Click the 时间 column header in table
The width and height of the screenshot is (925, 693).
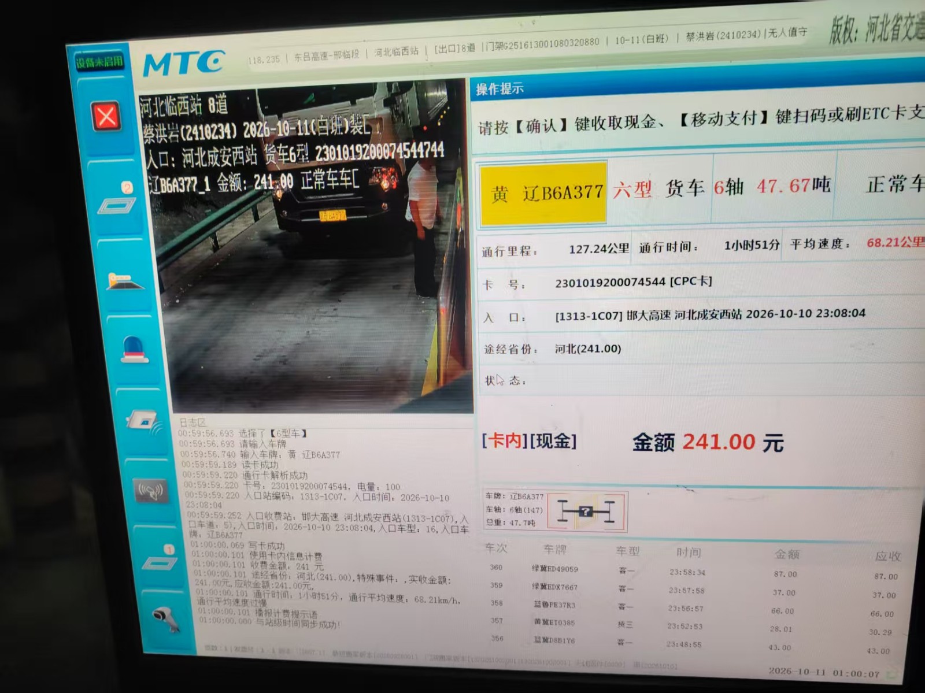(x=689, y=551)
